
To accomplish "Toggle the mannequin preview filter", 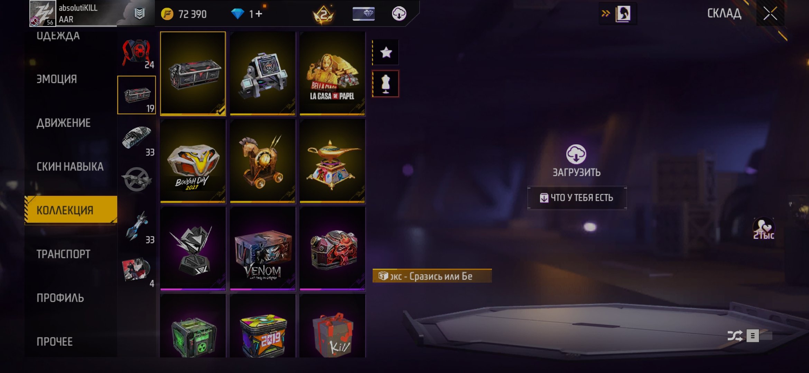I will pos(386,84).
